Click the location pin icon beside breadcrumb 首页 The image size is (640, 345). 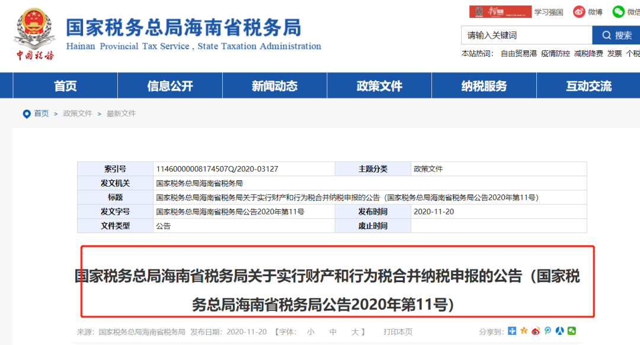pos(25,114)
